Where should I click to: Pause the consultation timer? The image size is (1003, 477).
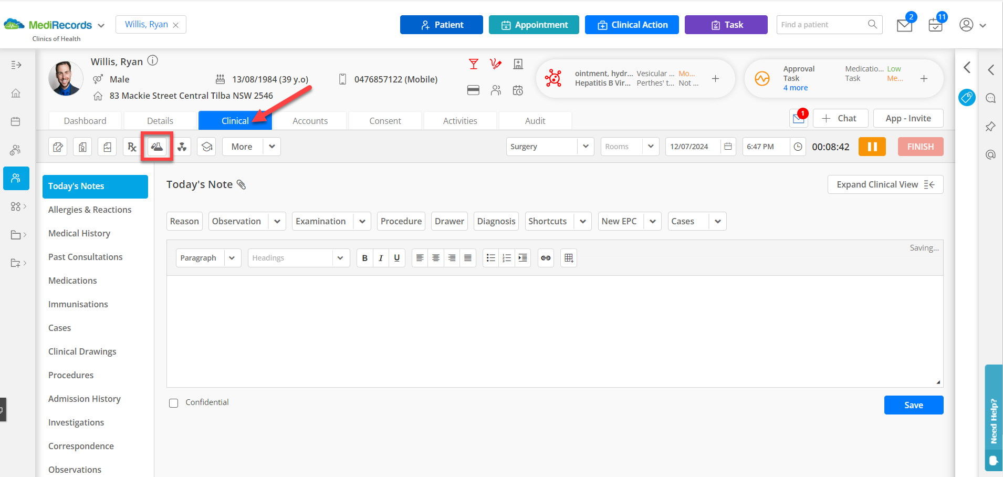[x=872, y=147]
